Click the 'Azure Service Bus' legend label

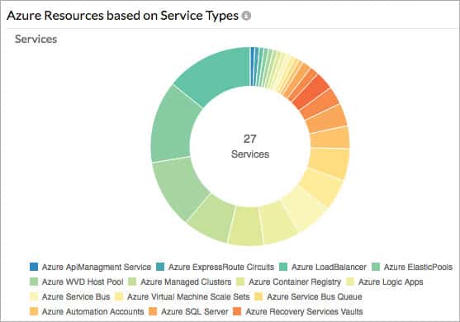76,296
